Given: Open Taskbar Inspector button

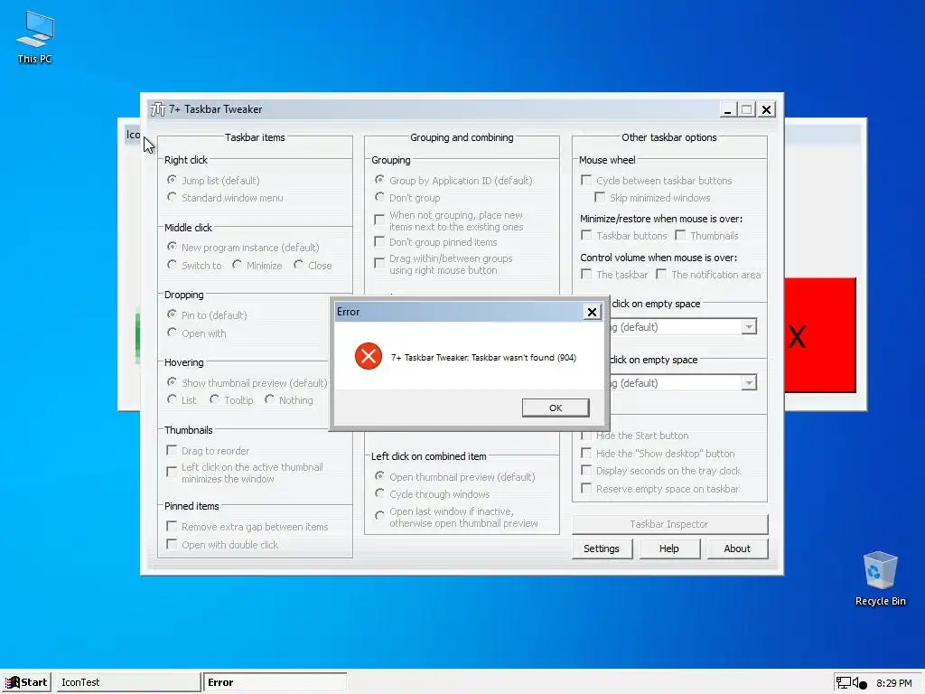Looking at the screenshot, I should point(669,524).
